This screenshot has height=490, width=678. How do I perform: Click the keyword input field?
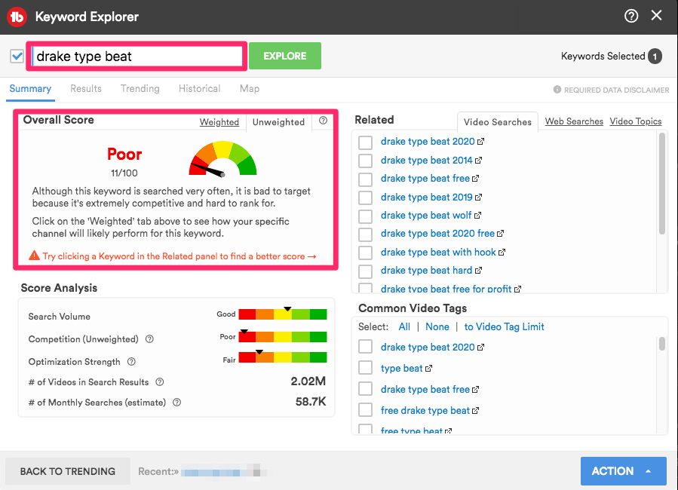[137, 57]
